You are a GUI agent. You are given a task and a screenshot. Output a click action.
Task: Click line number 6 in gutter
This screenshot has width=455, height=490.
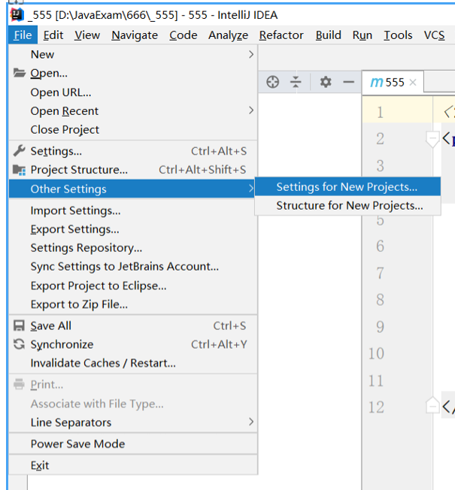click(x=381, y=246)
